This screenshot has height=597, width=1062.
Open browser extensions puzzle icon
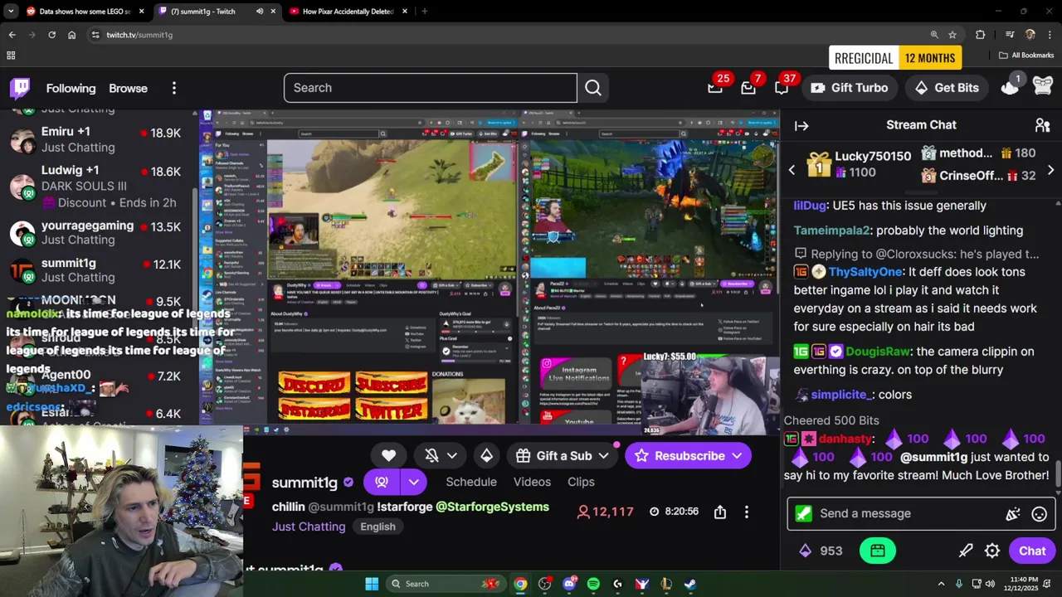coord(980,35)
